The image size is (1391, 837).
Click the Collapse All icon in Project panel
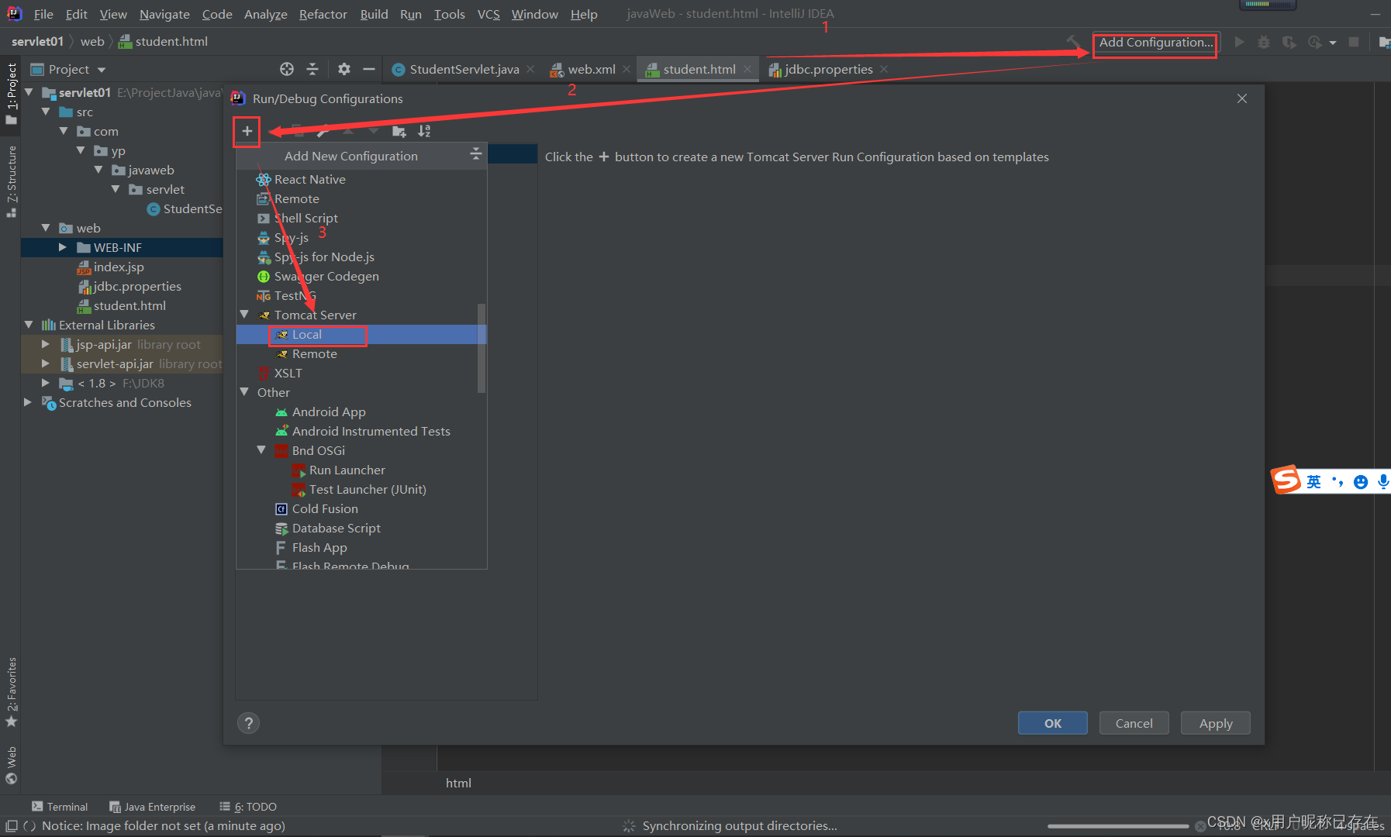[x=312, y=69]
